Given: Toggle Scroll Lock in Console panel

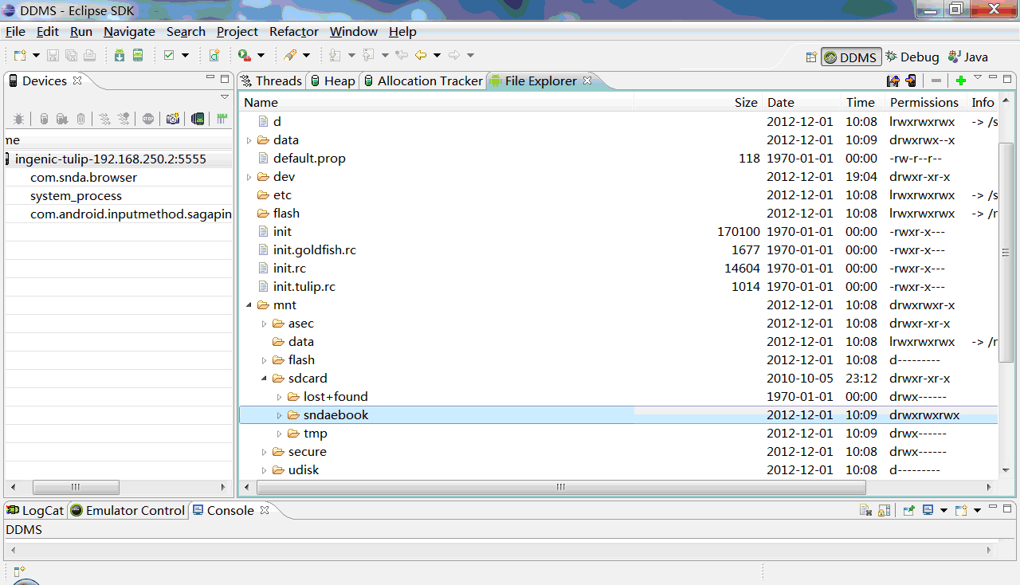Looking at the screenshot, I should pyautogui.click(x=884, y=510).
